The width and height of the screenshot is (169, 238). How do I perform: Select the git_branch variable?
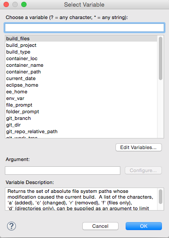click(81, 118)
